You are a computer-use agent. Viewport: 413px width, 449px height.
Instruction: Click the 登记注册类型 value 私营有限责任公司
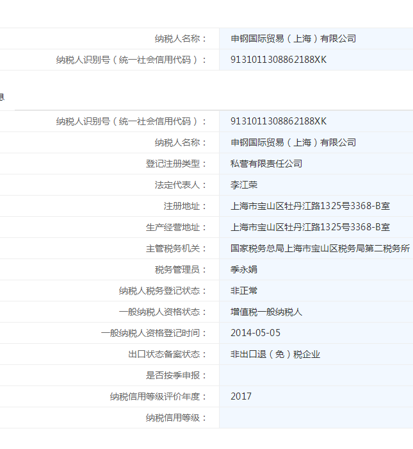[266, 164]
